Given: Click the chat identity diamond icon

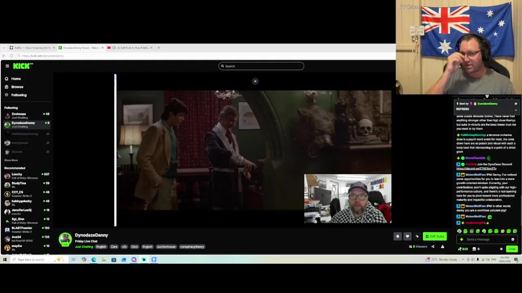Looking at the screenshot, I should 462,239.
